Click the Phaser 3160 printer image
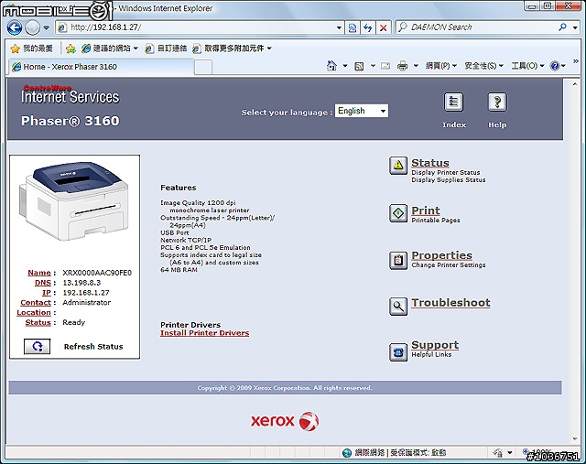 click(74, 201)
